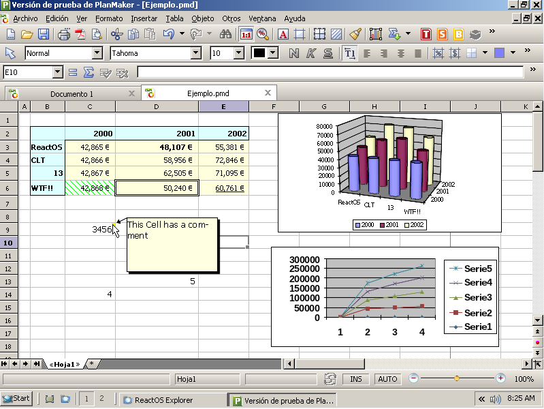This screenshot has width=544, height=409.
Task: Click the Windows Start button
Action: 16,399
